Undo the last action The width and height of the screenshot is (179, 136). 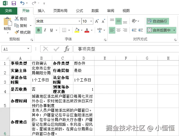click(x=22, y=3)
